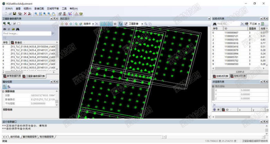
Task: Open the 不过滤 filter dropdown
Action: point(255,24)
